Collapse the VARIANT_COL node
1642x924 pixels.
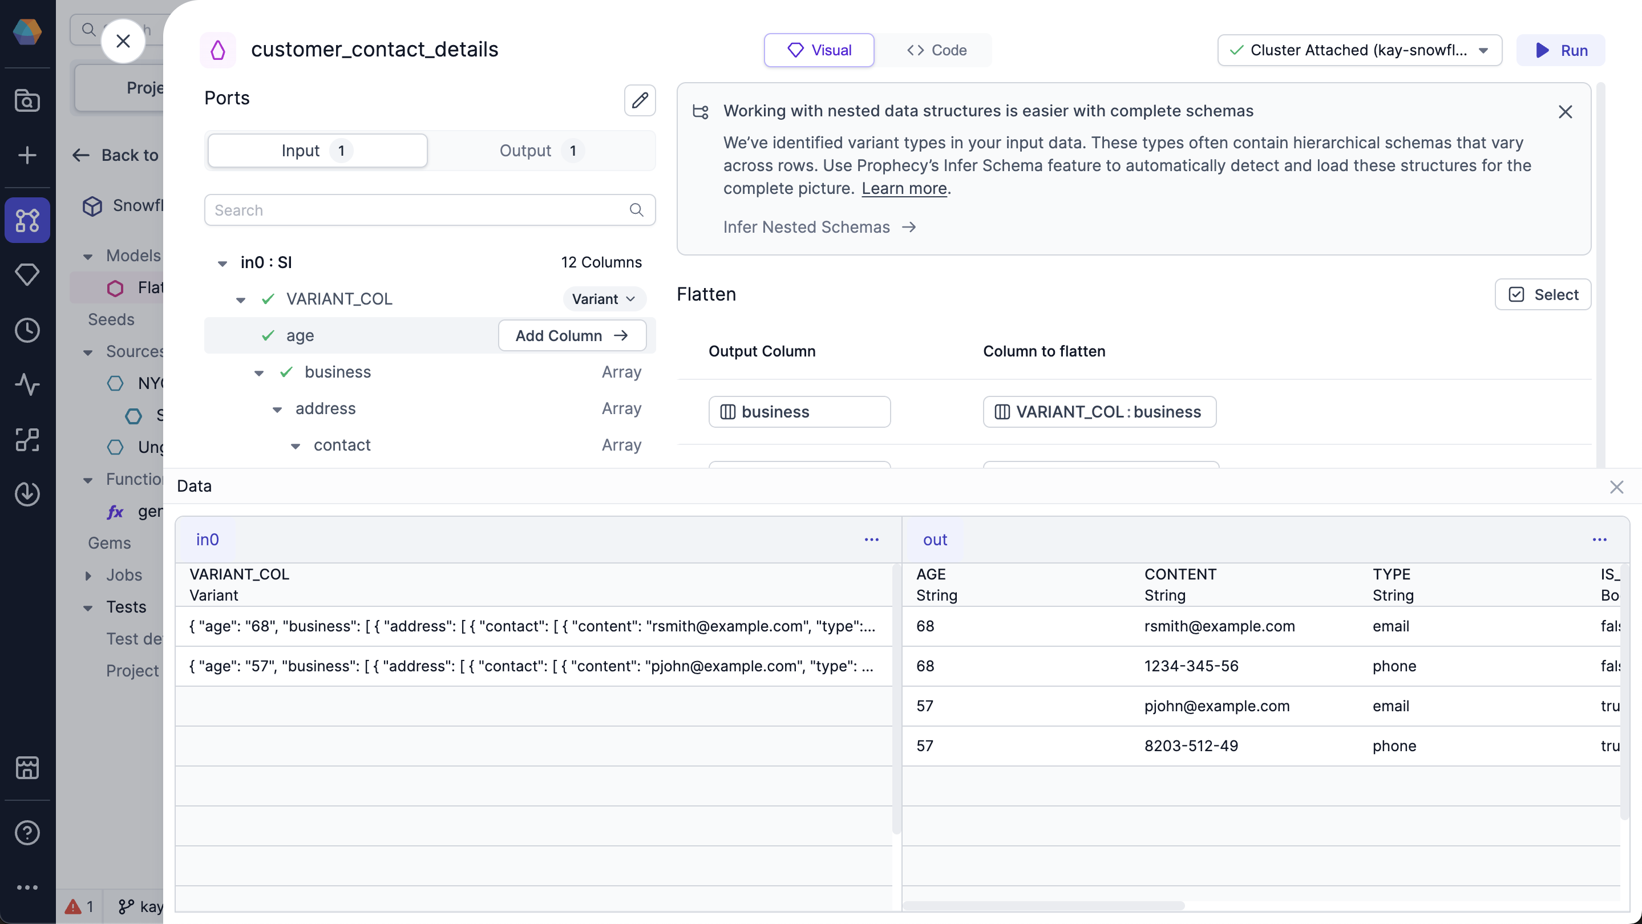(240, 299)
